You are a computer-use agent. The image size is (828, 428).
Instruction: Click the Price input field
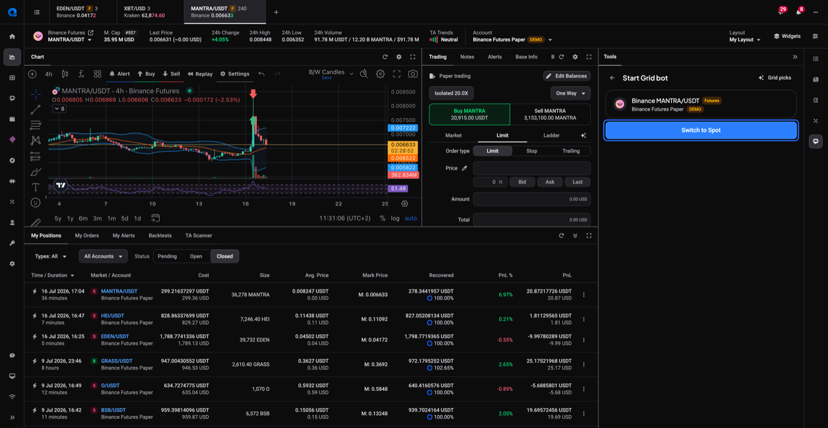(x=532, y=168)
